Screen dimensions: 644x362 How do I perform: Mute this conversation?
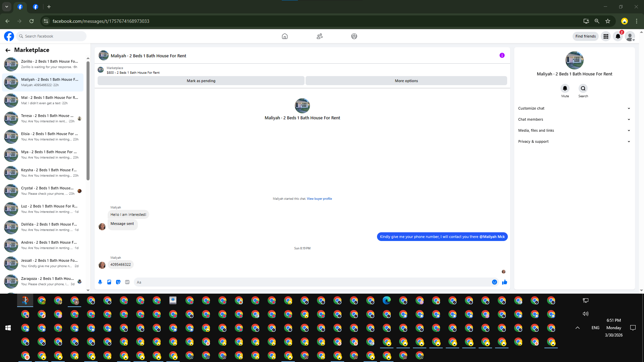click(565, 88)
